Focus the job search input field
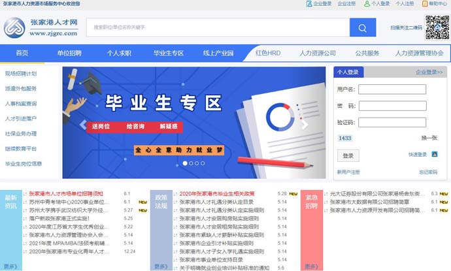The width and height of the screenshot is (451, 271). click(218, 27)
